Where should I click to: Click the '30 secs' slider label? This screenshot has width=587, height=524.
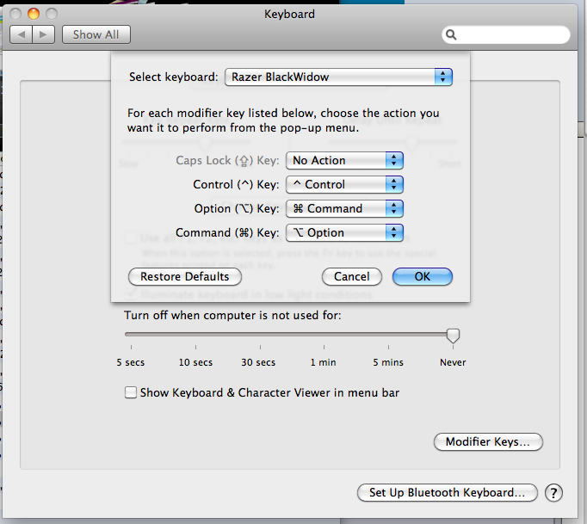coord(258,362)
